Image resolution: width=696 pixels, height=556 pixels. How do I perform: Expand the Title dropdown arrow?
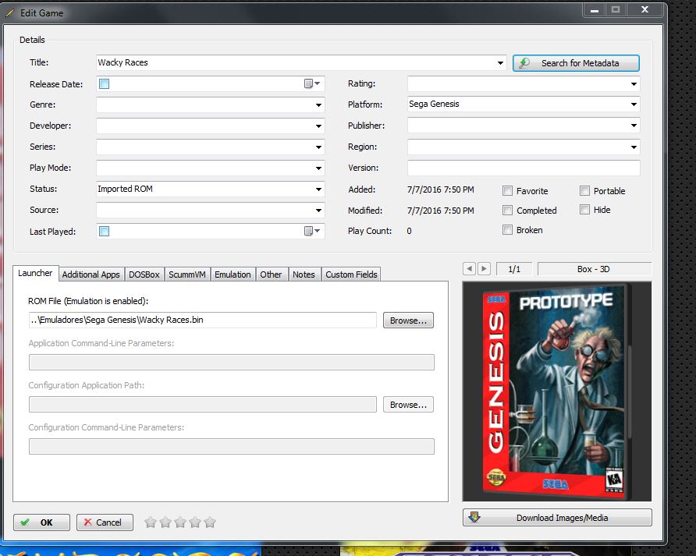[x=500, y=63]
